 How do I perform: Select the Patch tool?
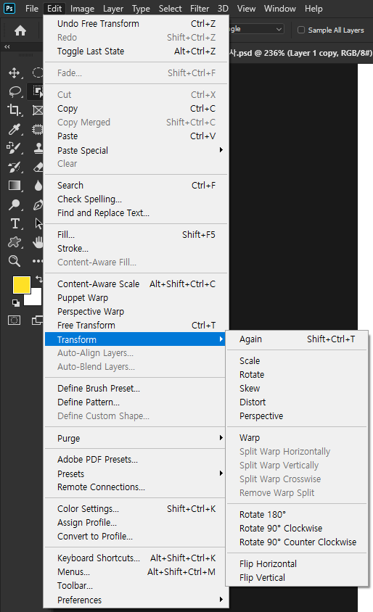38,129
